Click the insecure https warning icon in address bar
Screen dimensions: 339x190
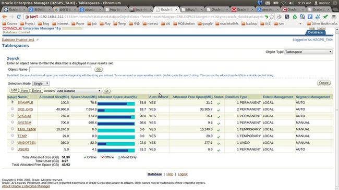(x=28, y=17)
